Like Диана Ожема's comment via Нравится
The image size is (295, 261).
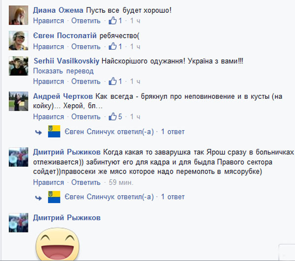[49, 21]
